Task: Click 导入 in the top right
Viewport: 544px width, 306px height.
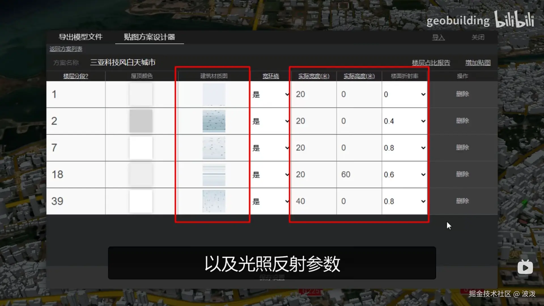Action: 438,37
